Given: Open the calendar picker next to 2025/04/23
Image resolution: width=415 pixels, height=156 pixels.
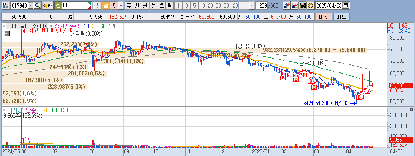Looking at the screenshot, I should click(x=345, y=5).
